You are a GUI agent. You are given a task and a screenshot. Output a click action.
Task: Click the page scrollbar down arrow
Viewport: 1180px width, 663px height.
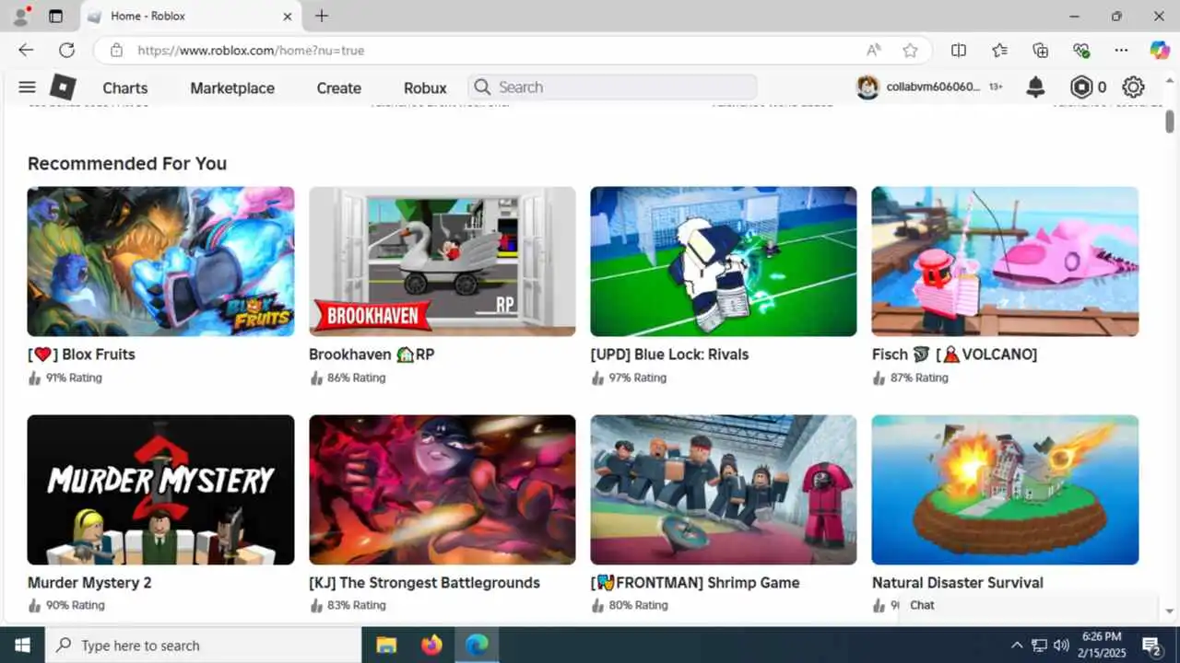[1170, 611]
